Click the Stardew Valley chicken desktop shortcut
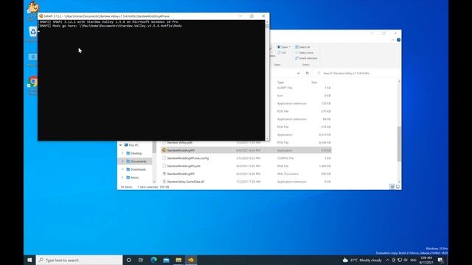Image resolution: width=472 pixels, height=265 pixels. [32, 7]
